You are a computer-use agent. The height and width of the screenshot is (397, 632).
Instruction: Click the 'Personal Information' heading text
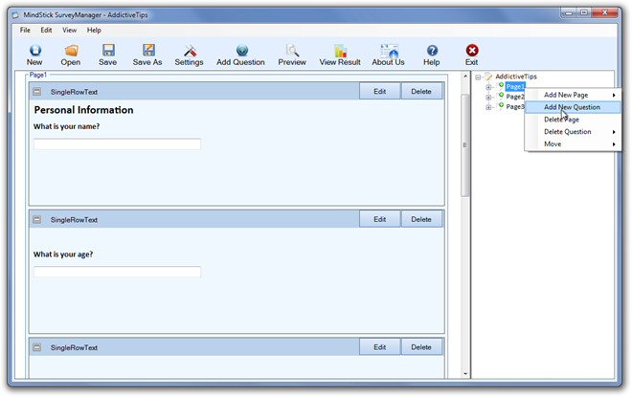[83, 110]
